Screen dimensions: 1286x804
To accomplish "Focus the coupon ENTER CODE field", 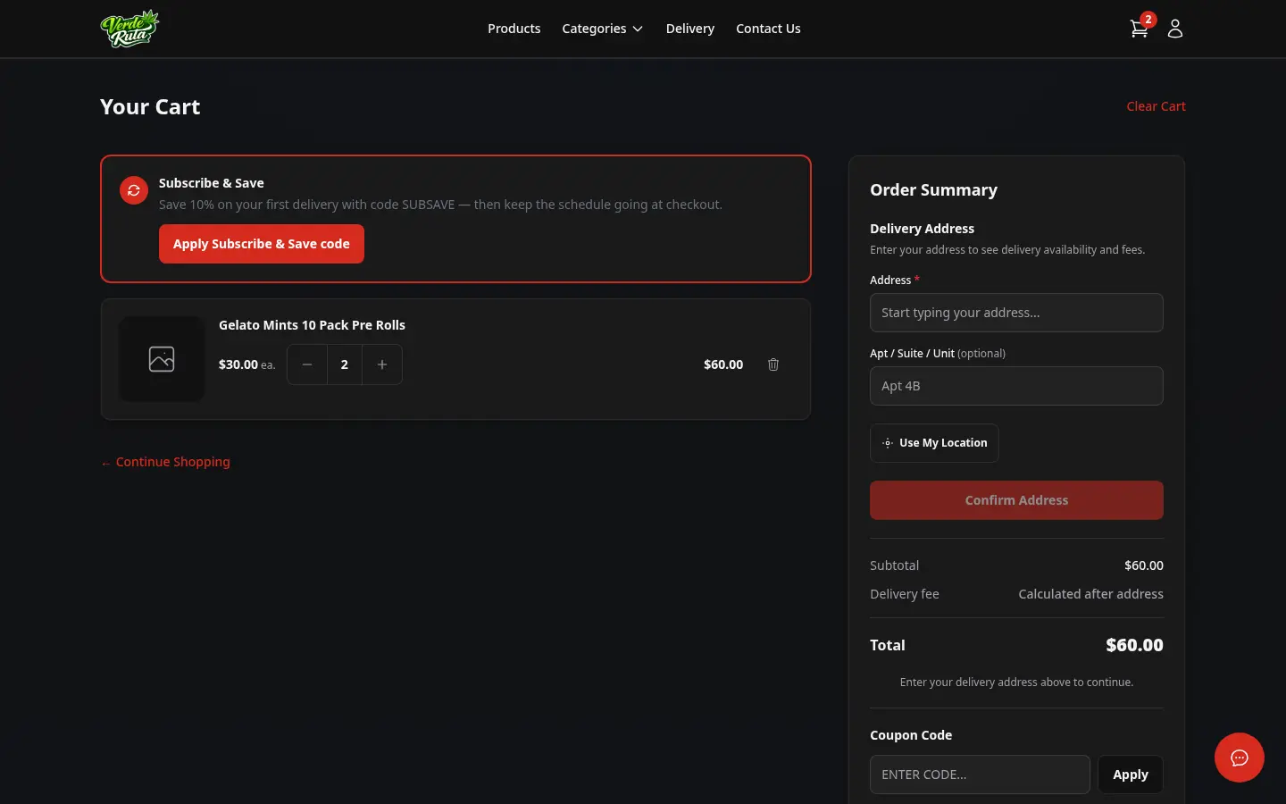I will [980, 775].
